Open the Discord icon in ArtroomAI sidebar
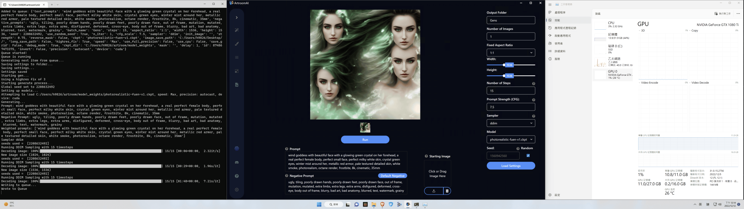 pyautogui.click(x=237, y=162)
